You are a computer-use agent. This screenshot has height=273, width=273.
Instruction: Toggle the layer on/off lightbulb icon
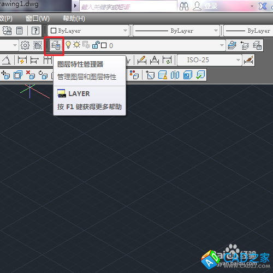click(68, 45)
